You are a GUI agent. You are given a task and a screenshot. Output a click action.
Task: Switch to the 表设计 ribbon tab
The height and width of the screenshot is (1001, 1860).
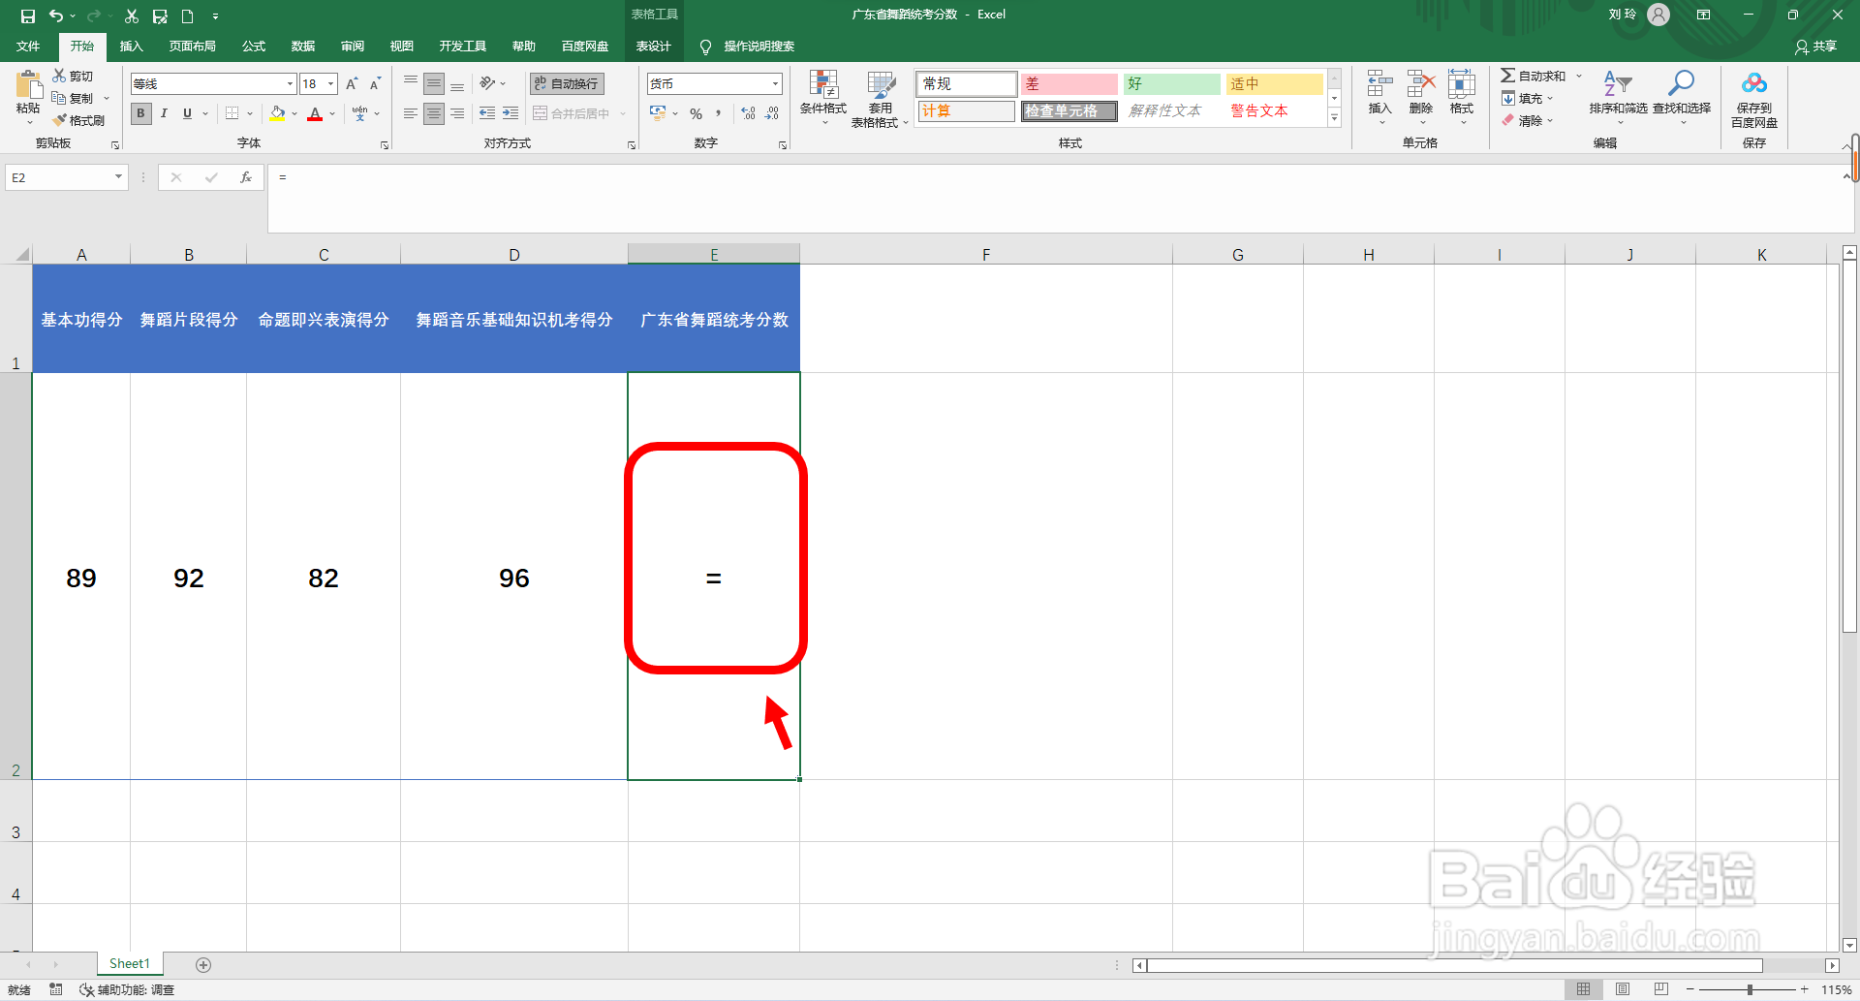pyautogui.click(x=654, y=46)
